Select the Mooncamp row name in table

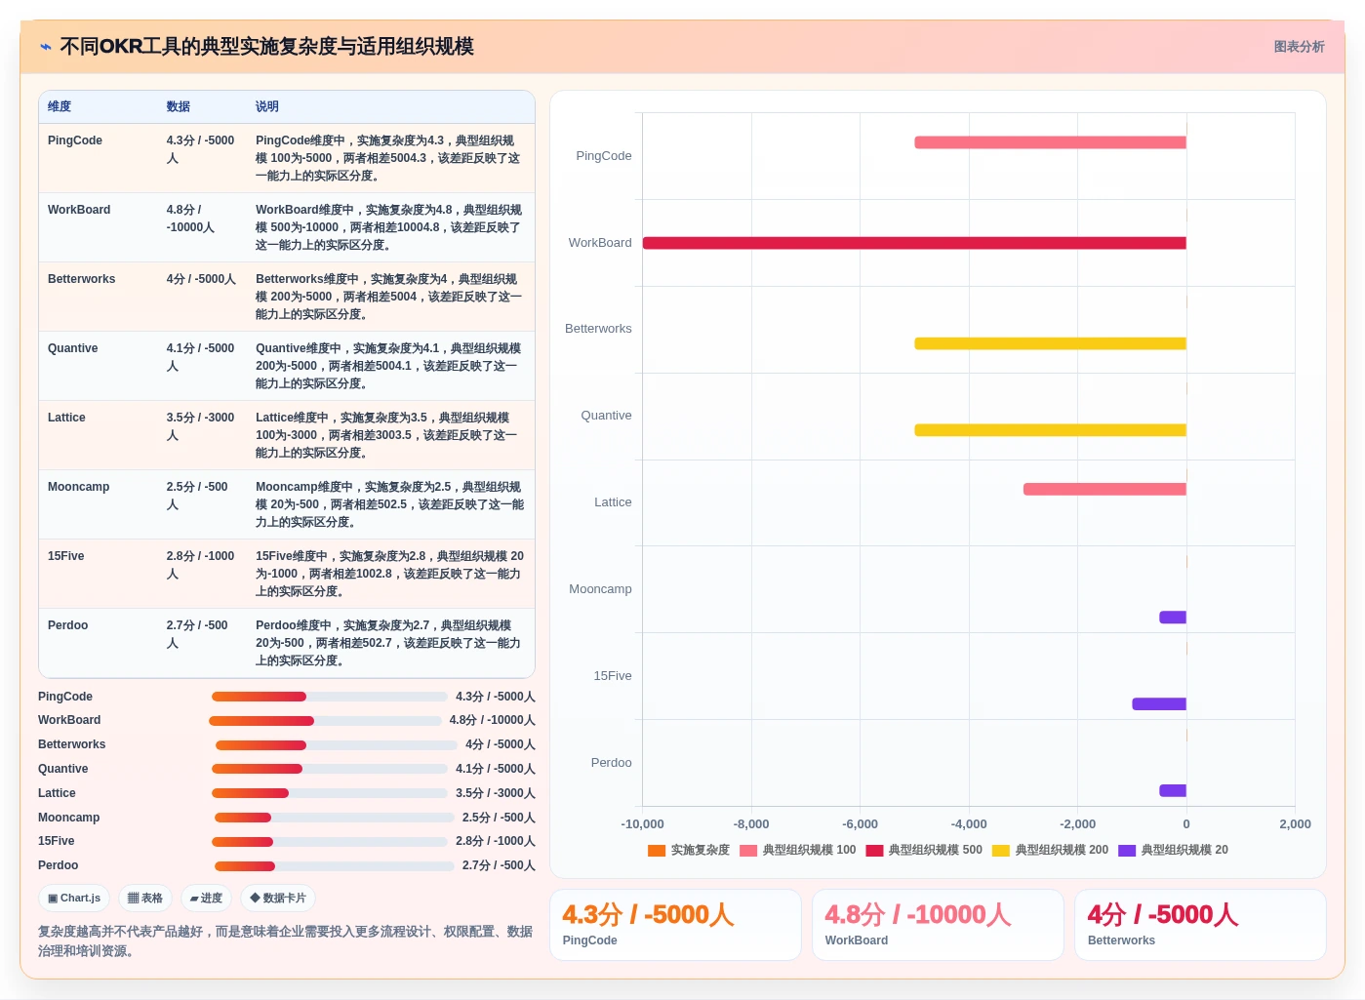[x=78, y=487]
